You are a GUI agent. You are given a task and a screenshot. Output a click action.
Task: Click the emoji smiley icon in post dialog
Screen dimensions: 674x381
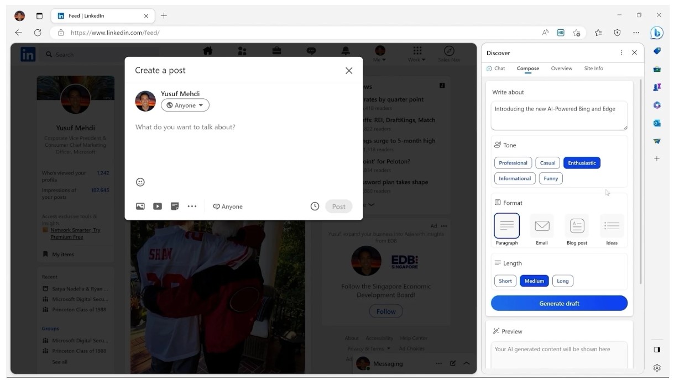point(140,182)
